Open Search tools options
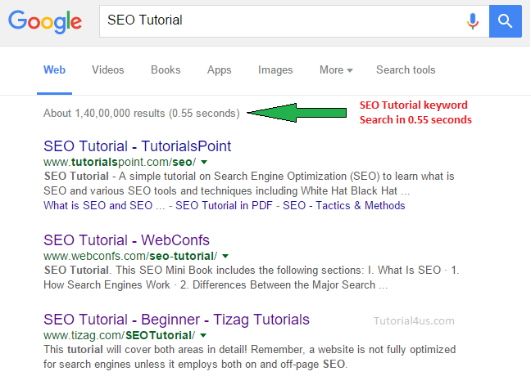The width and height of the screenshot is (531, 385). tap(406, 70)
